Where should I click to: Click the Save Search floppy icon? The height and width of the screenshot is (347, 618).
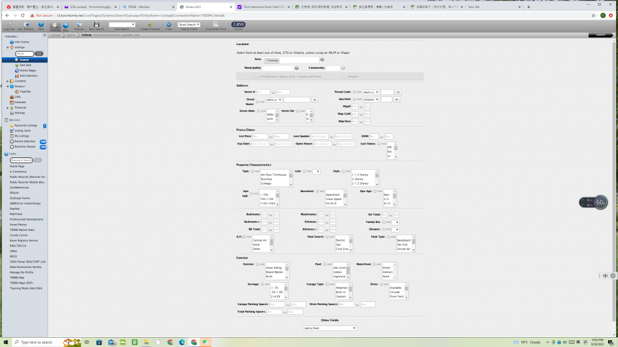point(96,25)
